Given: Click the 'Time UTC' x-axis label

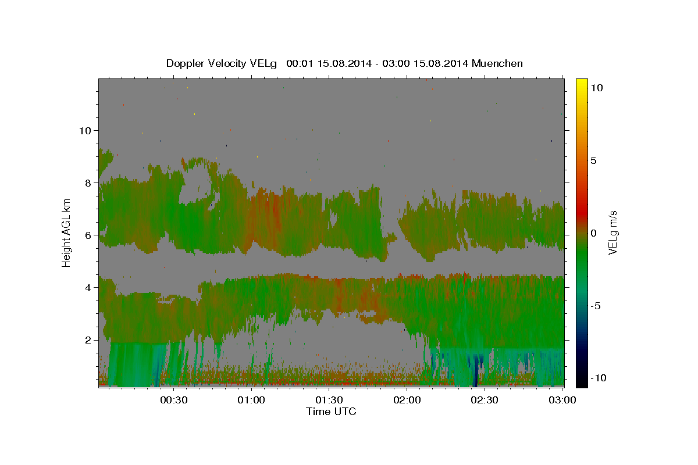Looking at the screenshot, I should 331,412.
